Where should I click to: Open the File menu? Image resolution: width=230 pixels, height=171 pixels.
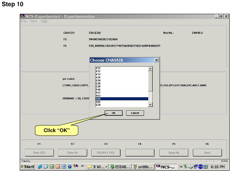(24, 21)
